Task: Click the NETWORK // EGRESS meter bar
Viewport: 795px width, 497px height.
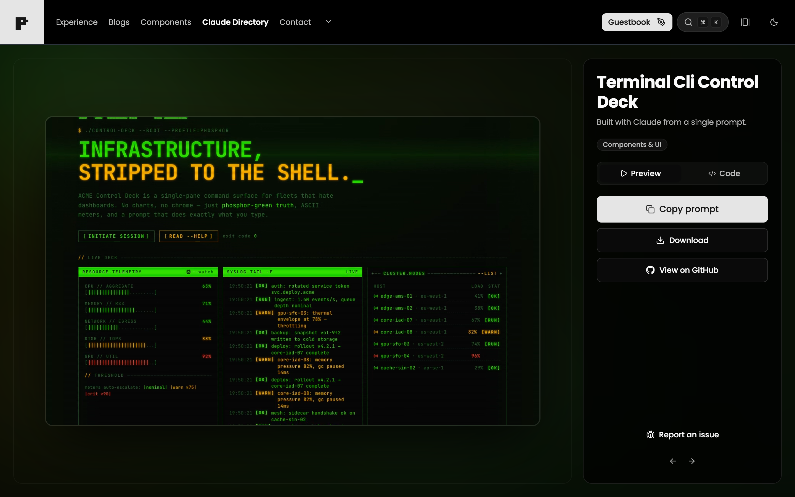Action: tap(121, 328)
